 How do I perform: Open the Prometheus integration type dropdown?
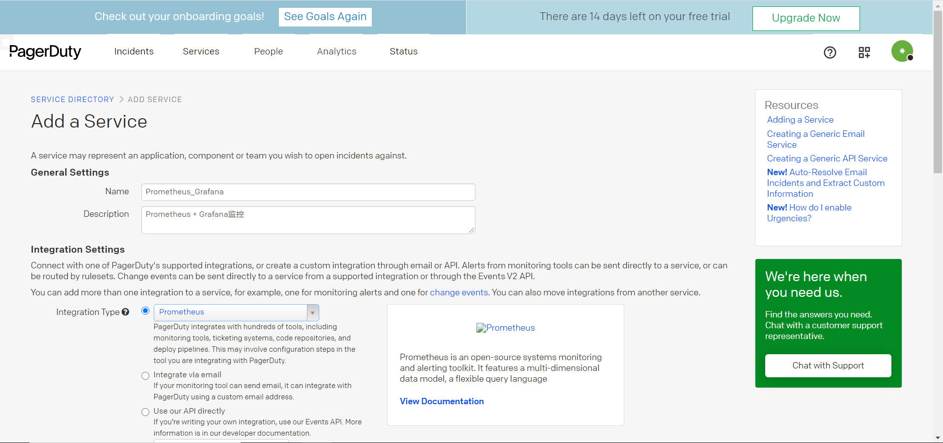pyautogui.click(x=236, y=313)
